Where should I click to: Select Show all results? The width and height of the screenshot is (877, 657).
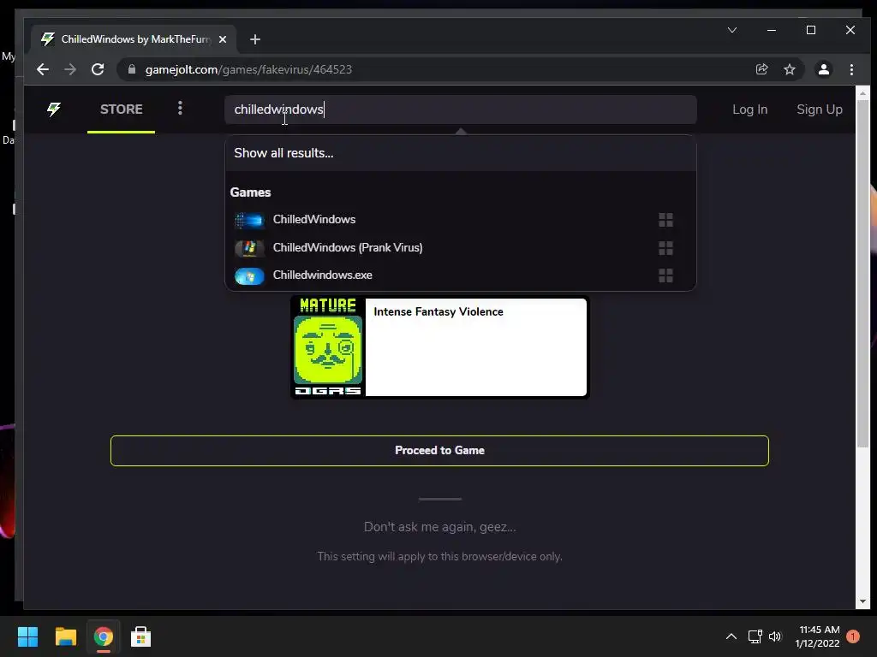(x=460, y=153)
